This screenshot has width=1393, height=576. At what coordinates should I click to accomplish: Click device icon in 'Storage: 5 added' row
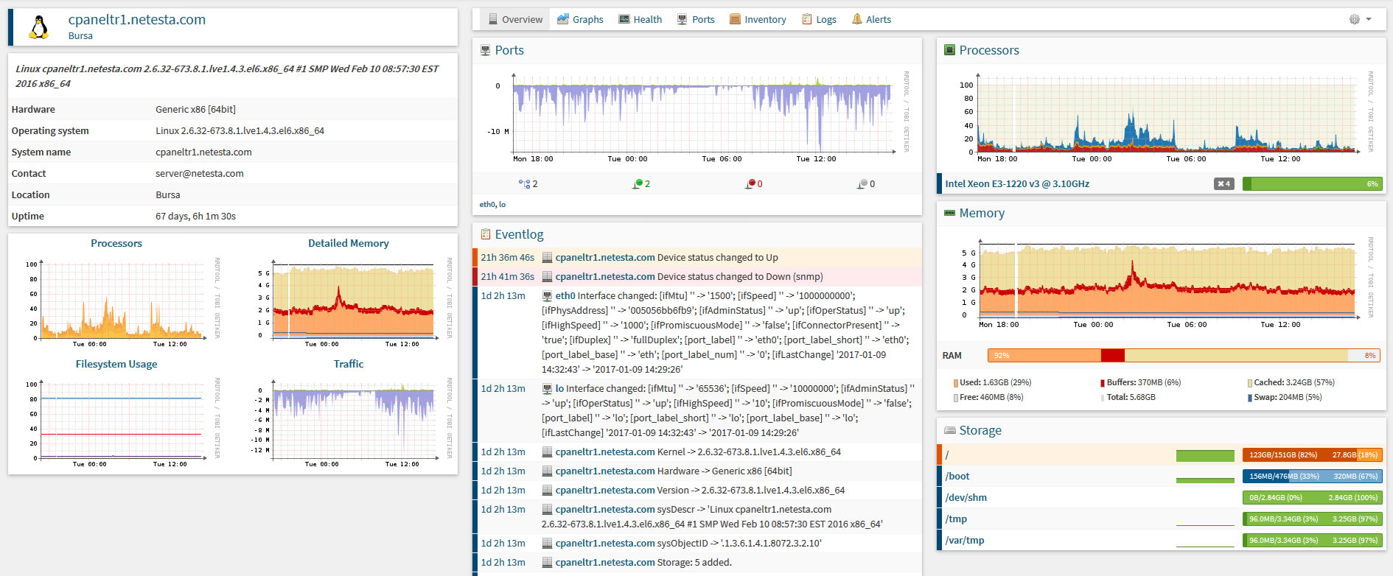[x=547, y=563]
